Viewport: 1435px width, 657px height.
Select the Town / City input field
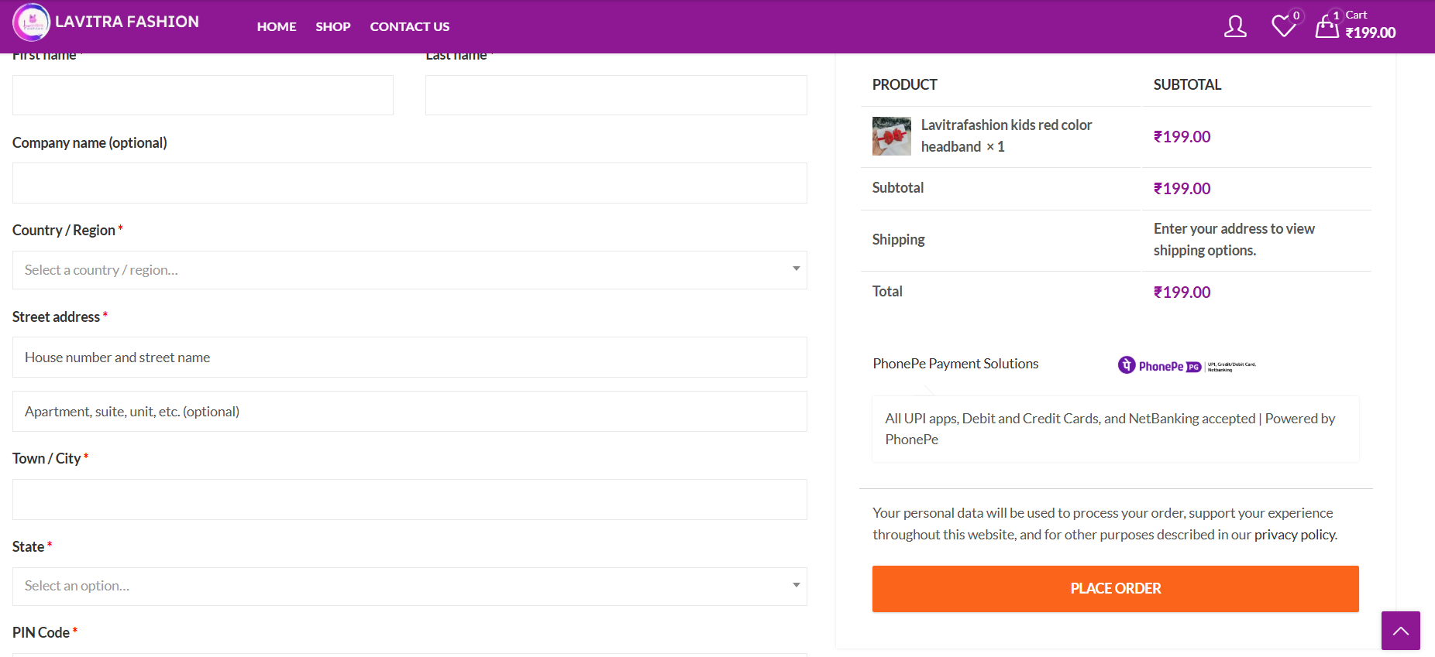(x=409, y=500)
